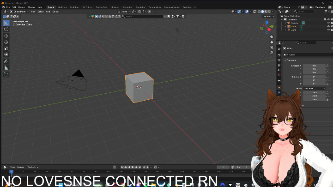Switch perspective/orthographic grid icon
333x187 pixels.
(x=272, y=52)
